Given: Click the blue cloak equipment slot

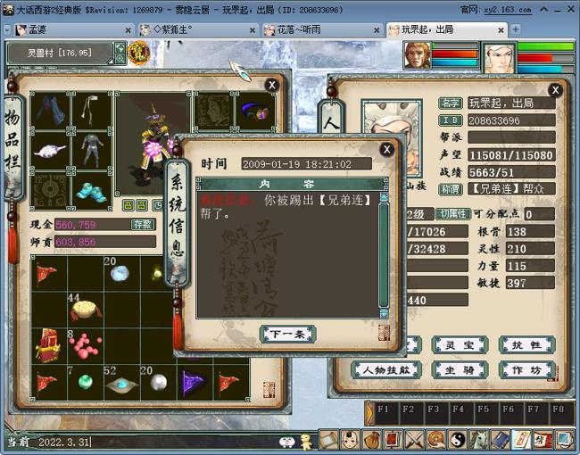Looking at the screenshot, I should (x=50, y=112).
